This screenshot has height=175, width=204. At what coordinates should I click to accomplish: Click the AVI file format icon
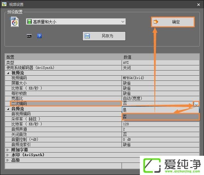pos(14,21)
